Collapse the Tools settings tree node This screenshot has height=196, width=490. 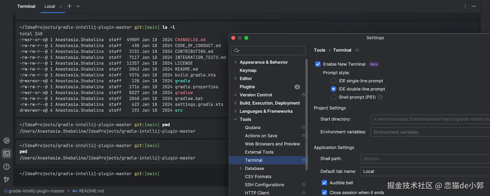(235, 119)
